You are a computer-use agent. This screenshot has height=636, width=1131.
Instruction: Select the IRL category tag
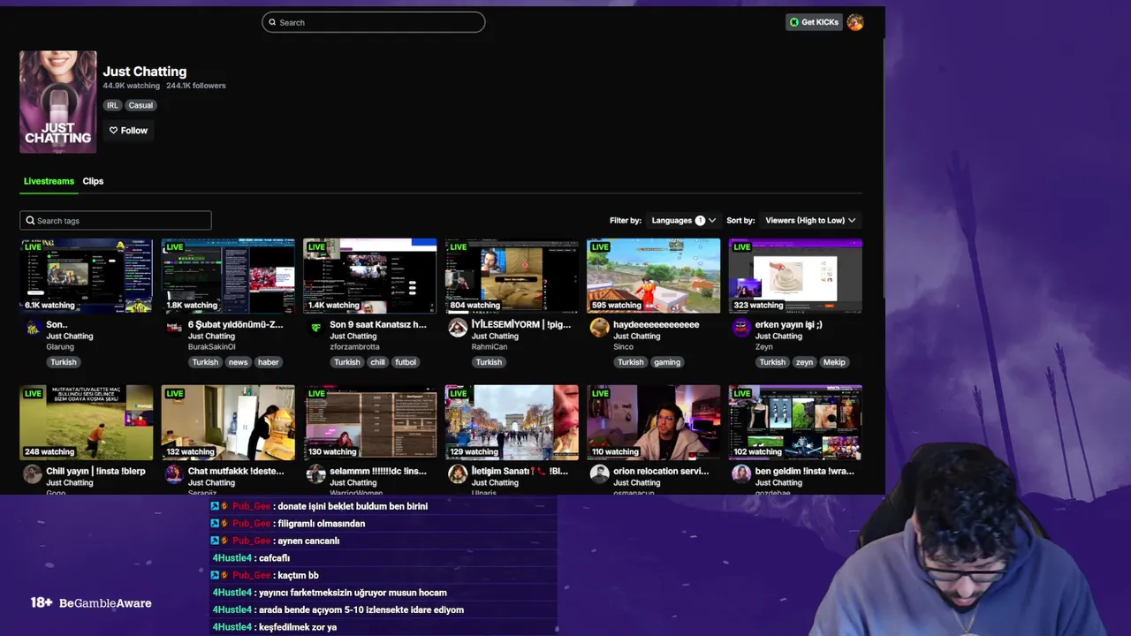pyautogui.click(x=112, y=105)
